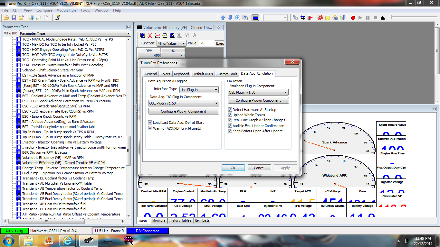Viewport: 440px width, 247px height.
Task: Open the View By Parameter Type dropdown
Action: tap(75, 33)
